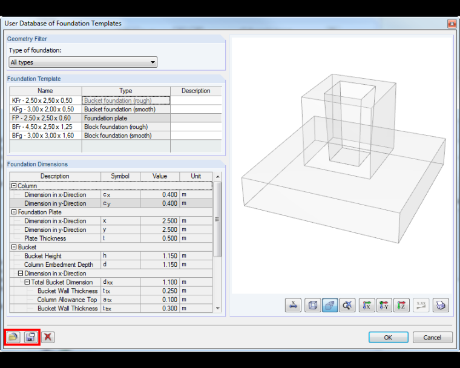Collapse the Column group
Image resolution: width=460 pixels, height=368 pixels.
(13, 186)
